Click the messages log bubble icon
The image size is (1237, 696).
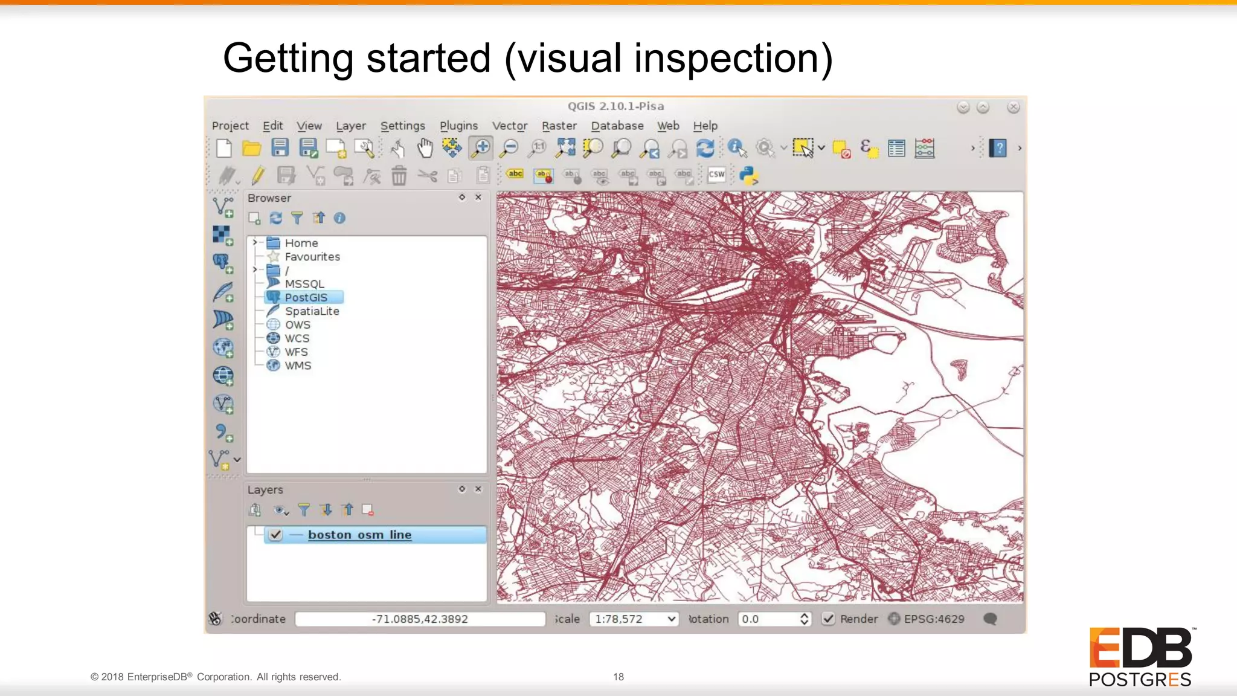(x=990, y=619)
